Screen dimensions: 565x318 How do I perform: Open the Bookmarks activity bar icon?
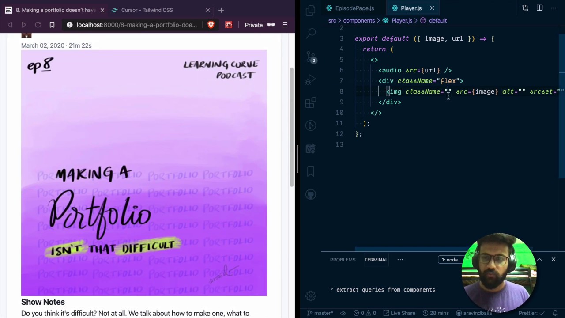(311, 171)
